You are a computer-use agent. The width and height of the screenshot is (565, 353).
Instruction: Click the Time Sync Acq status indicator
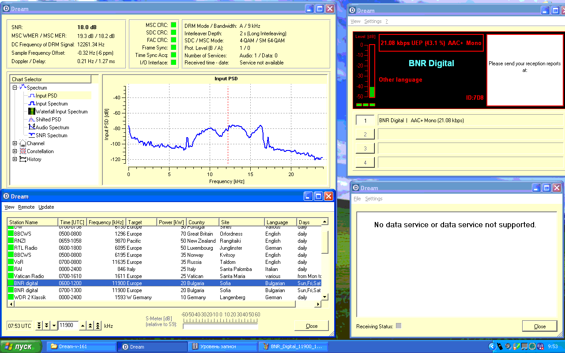pos(173,55)
